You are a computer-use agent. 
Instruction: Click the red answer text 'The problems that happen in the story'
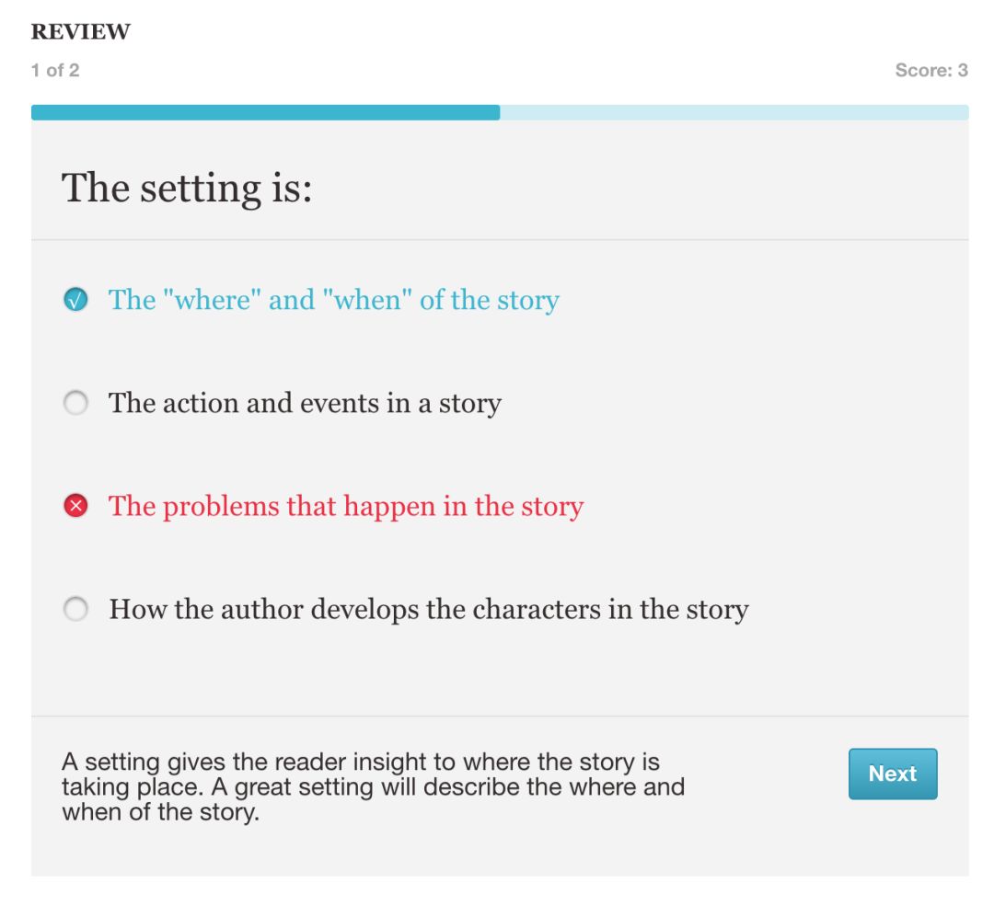pyautogui.click(x=346, y=507)
